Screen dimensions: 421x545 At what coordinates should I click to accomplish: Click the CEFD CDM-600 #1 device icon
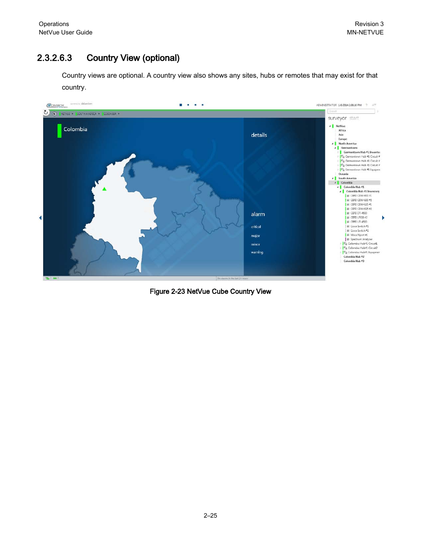click(x=348, y=196)
